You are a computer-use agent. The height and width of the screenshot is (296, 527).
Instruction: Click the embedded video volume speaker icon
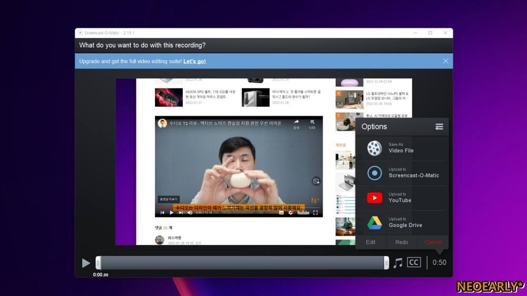click(190, 213)
